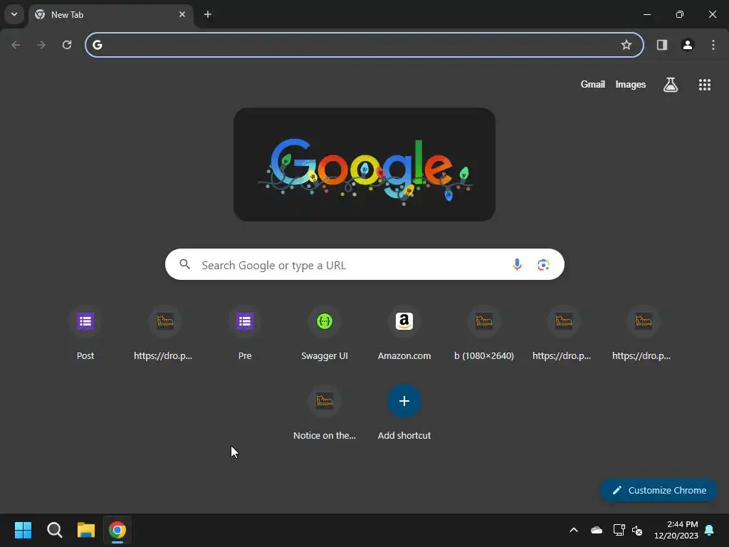This screenshot has height=547, width=729.
Task: Select the New Tab tab
Action: click(x=110, y=15)
